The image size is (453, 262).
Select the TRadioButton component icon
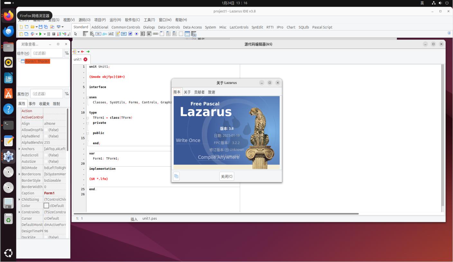click(136, 34)
